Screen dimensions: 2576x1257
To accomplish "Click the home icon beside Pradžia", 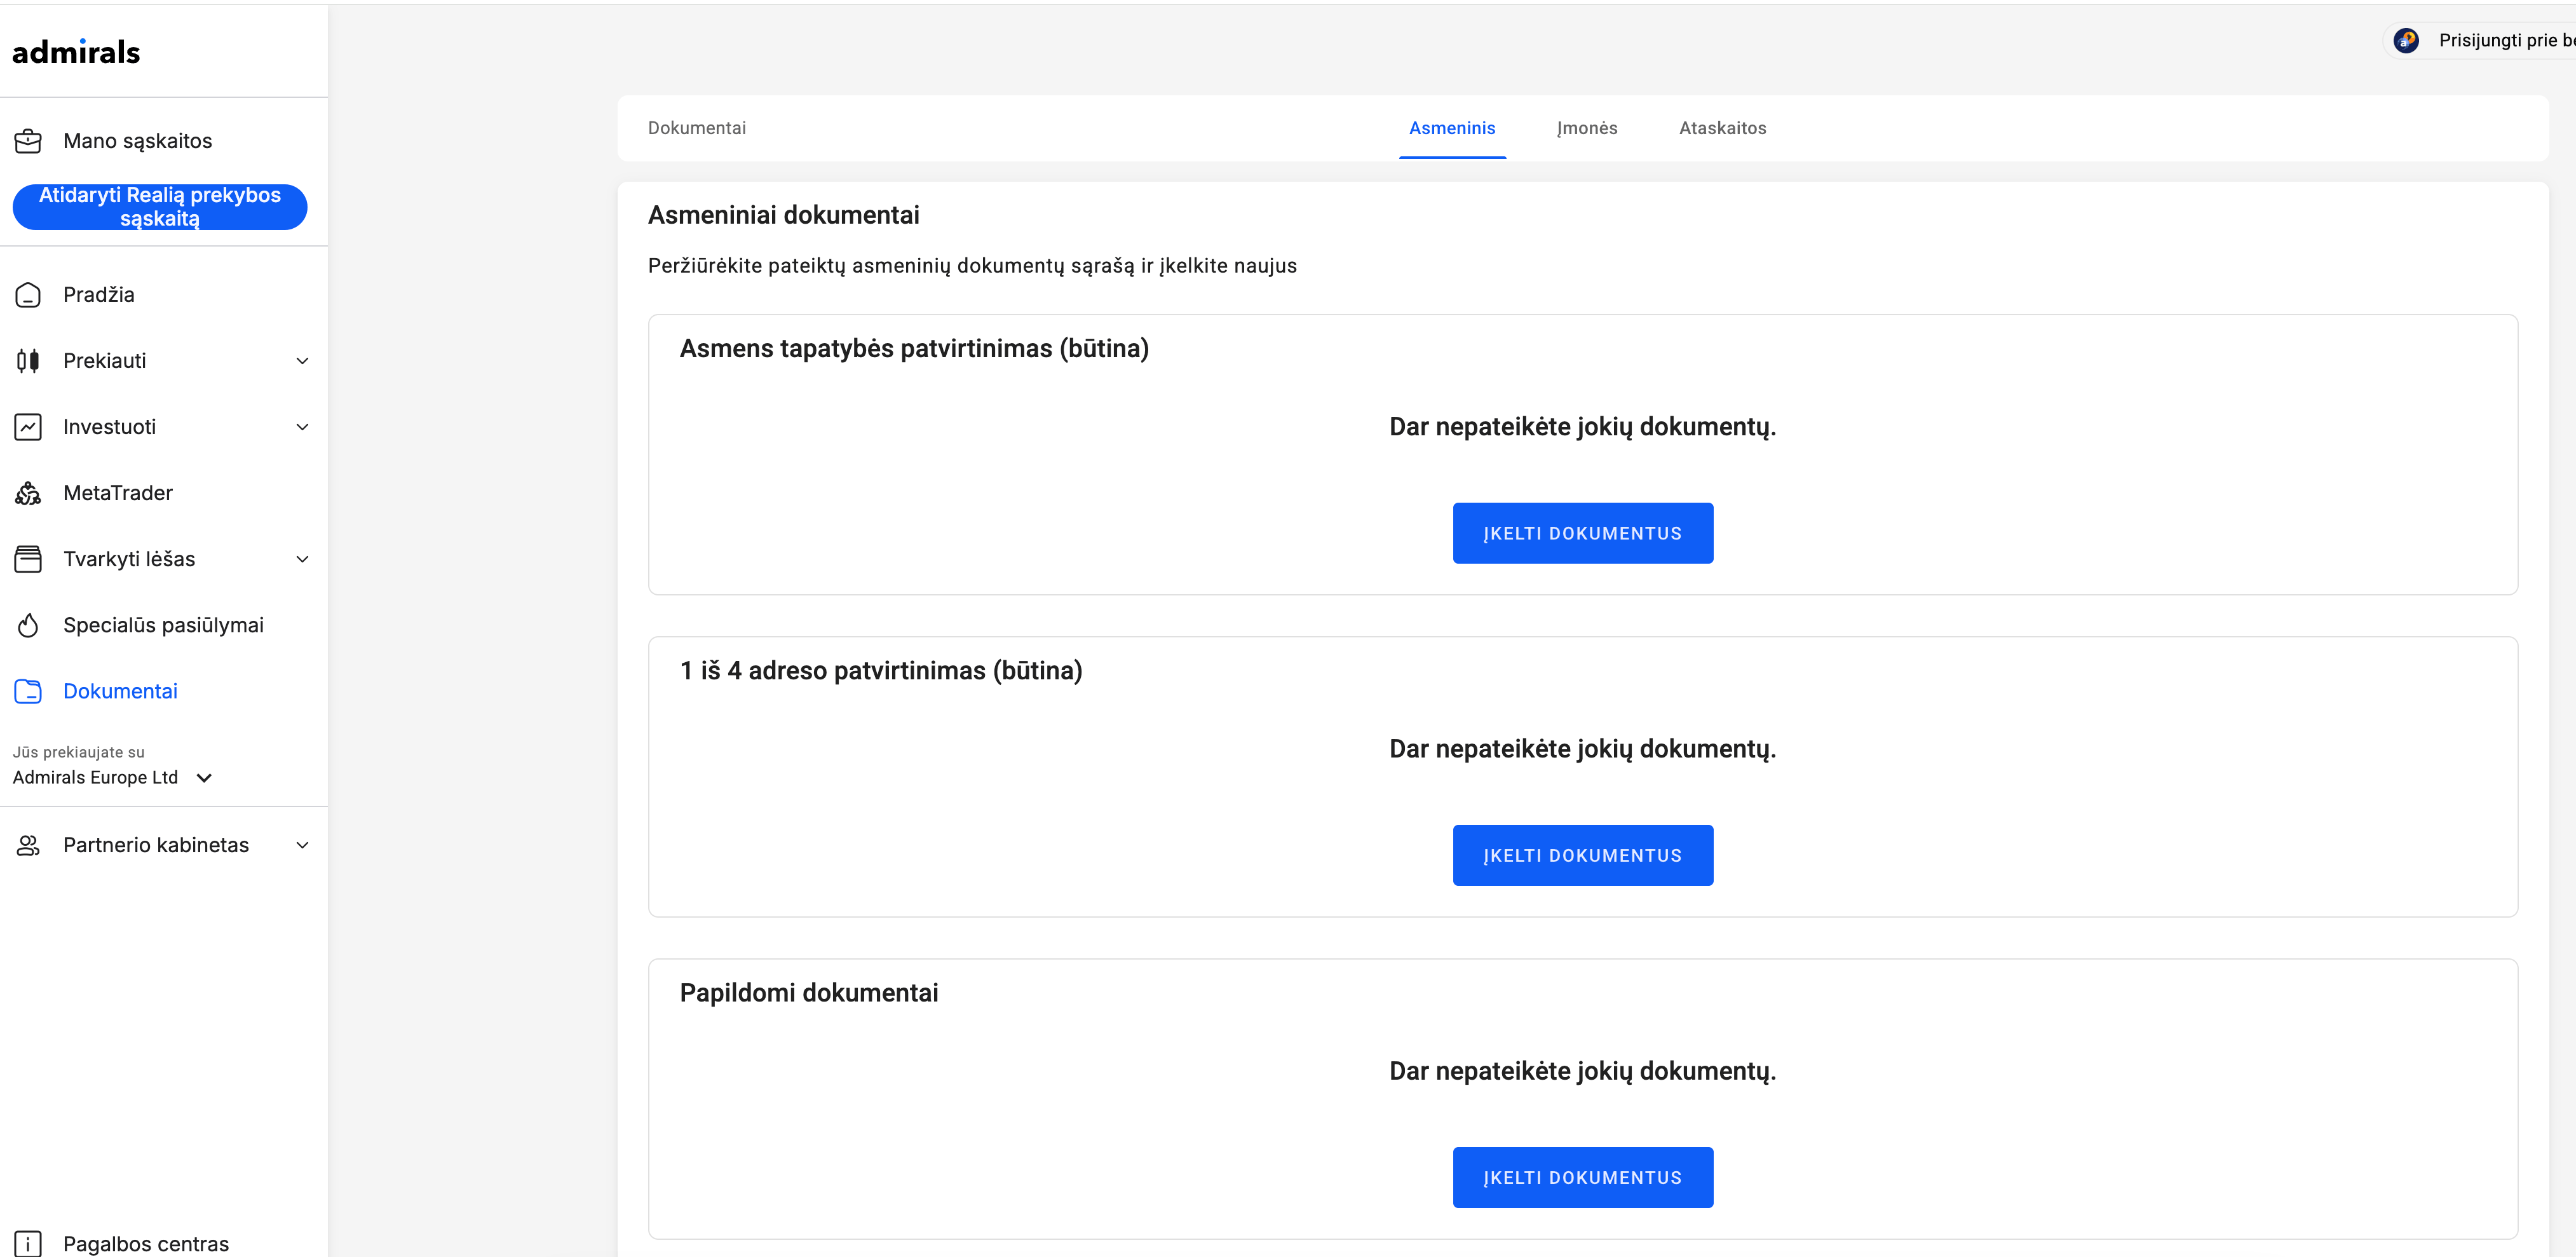I will pos(28,295).
